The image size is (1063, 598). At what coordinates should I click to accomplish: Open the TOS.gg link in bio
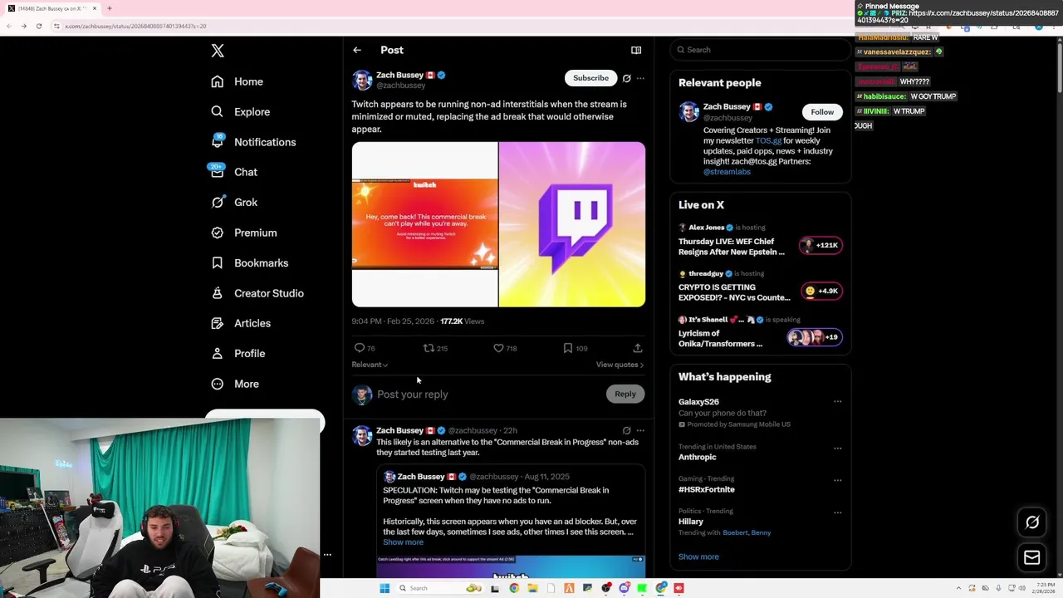(768, 141)
